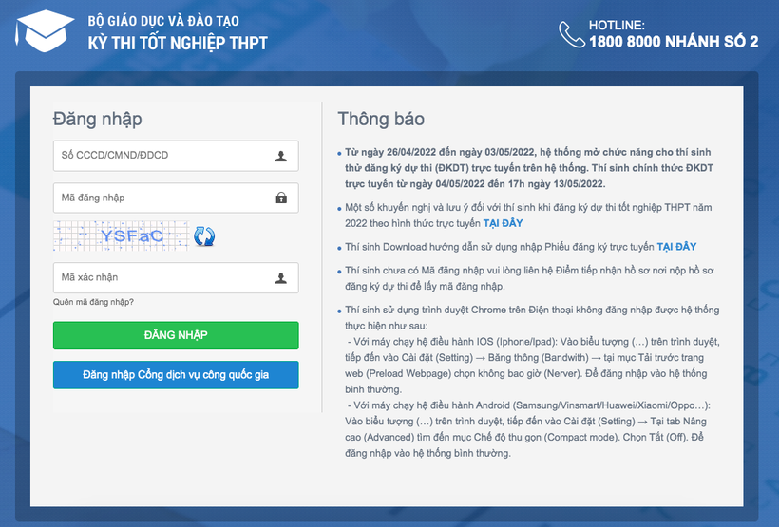Click the hotline phone icon

[x=572, y=34]
